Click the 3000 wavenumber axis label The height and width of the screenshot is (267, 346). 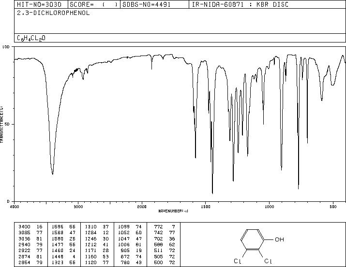tap(78, 207)
